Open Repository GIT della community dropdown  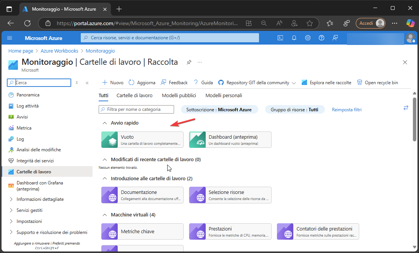coord(257,83)
